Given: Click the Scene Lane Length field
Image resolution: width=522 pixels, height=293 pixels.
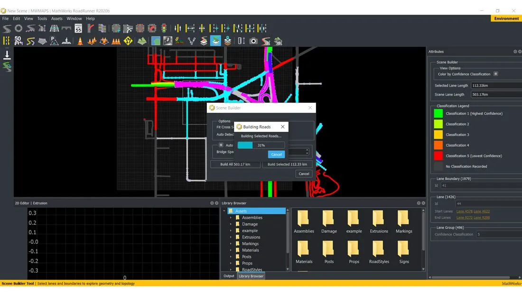Looking at the screenshot, I should click(x=496, y=94).
